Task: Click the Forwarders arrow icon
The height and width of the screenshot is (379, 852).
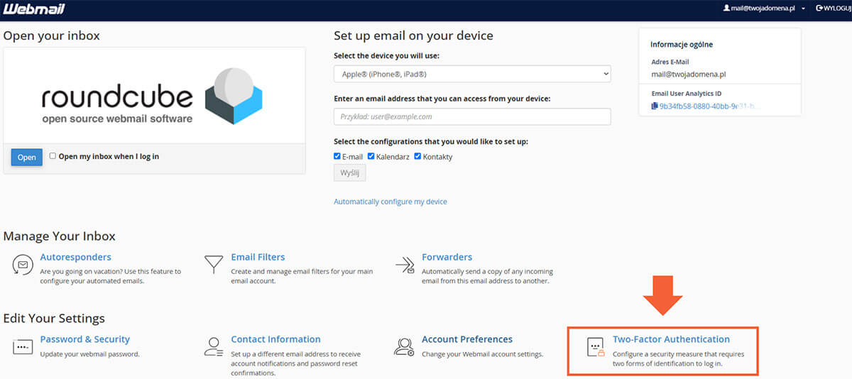Action: [x=405, y=265]
